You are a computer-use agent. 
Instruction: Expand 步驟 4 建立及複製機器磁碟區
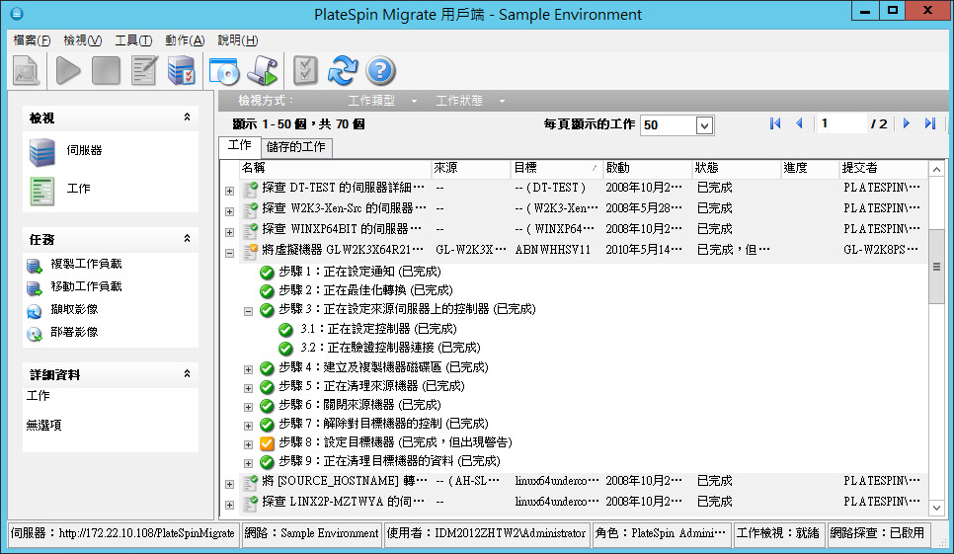[249, 367]
